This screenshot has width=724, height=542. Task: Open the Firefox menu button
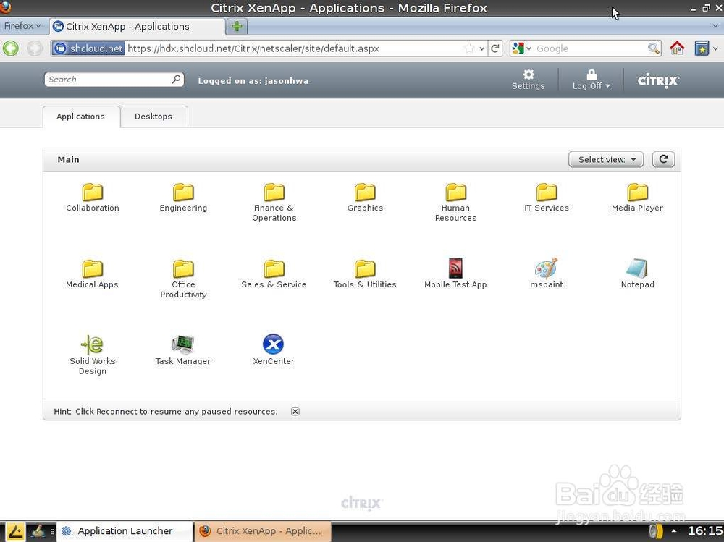22,26
